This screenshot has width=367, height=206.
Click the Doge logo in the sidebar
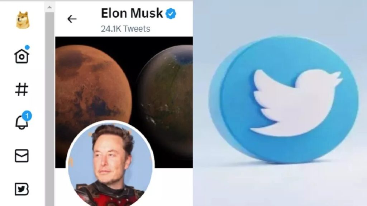click(23, 20)
